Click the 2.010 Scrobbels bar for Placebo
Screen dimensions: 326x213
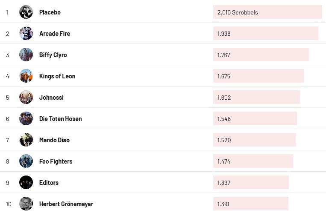coord(267,12)
